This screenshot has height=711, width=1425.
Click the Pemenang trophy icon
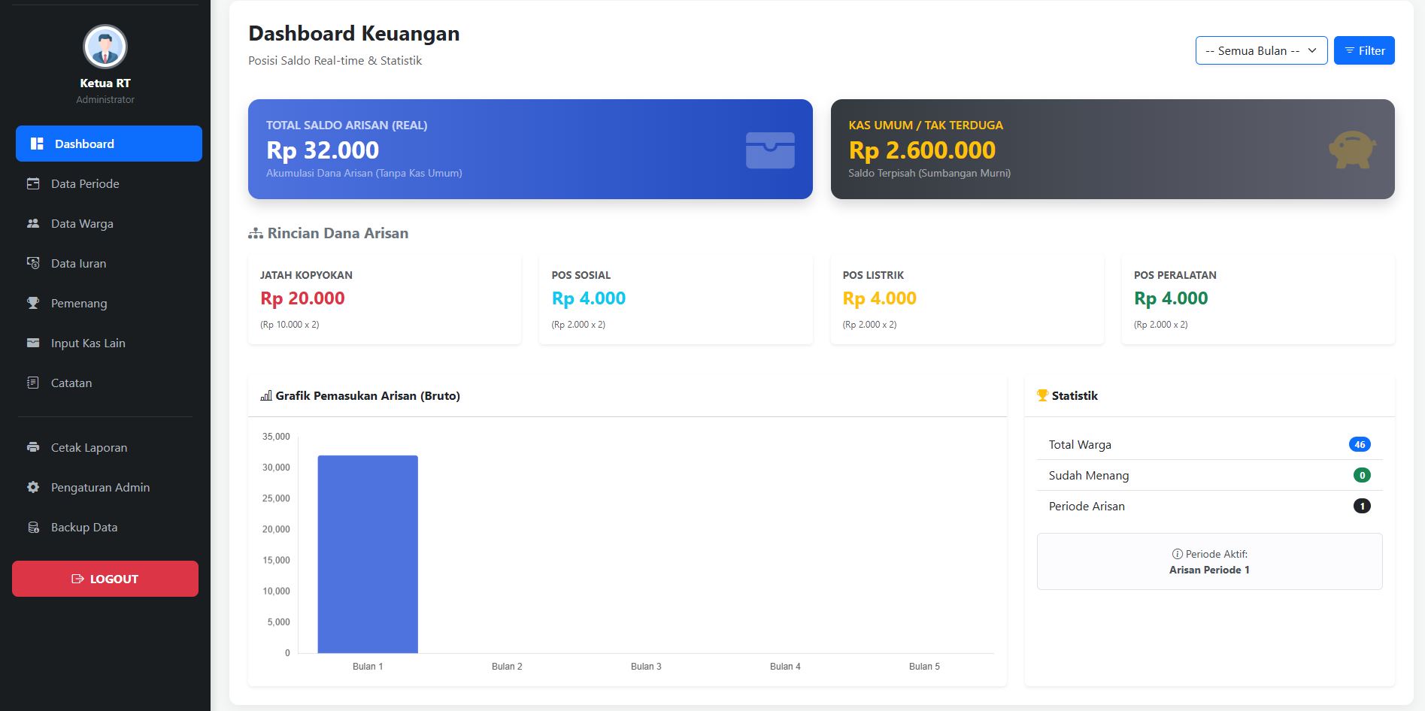click(x=33, y=303)
